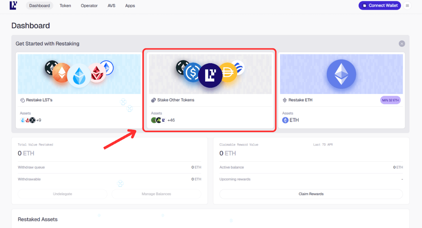
Task: Click the Manage Balances button
Action: click(x=156, y=194)
